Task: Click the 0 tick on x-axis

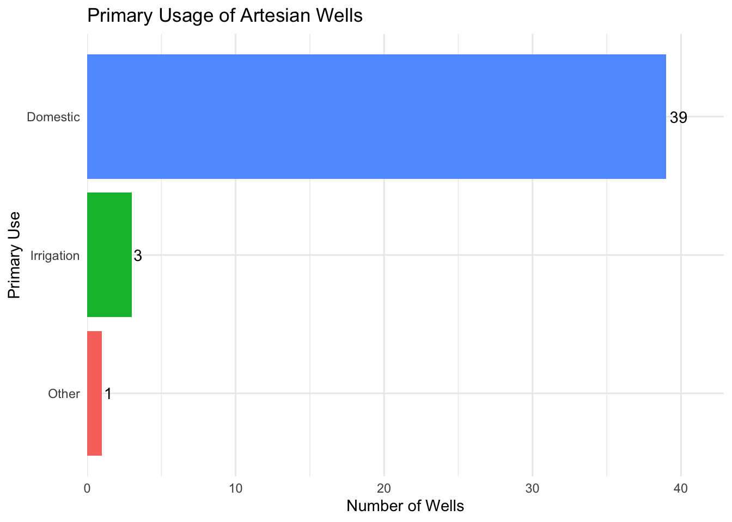Action: 87,488
